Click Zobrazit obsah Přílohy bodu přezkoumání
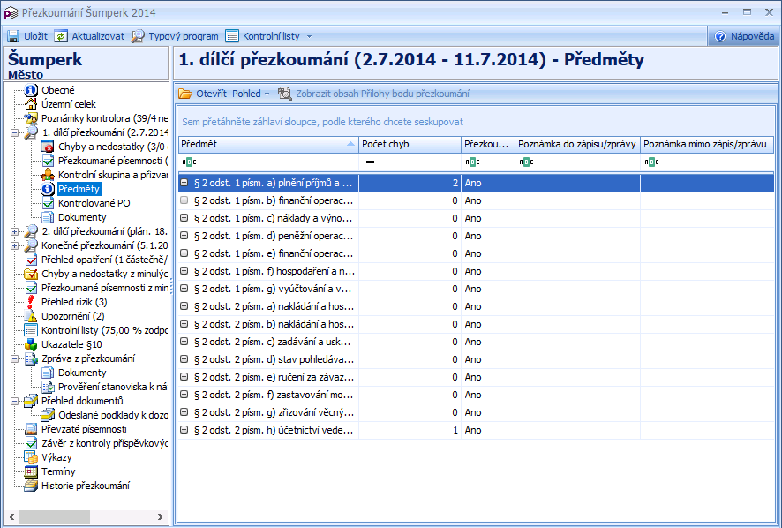This screenshot has width=782, height=528. tap(373, 94)
